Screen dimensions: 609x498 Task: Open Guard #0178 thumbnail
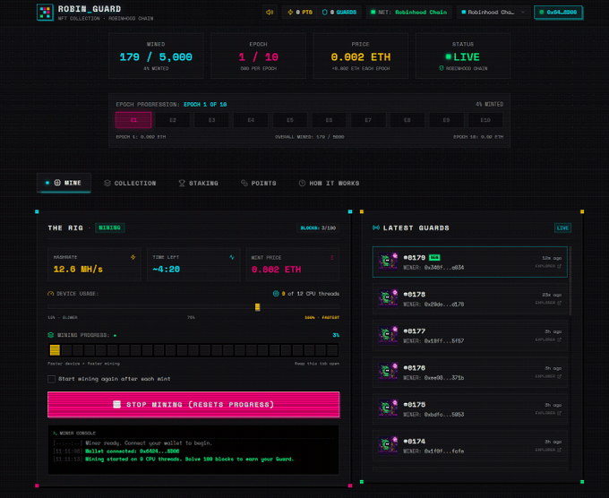tap(388, 298)
